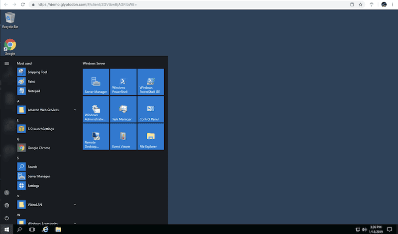Open the Server Manager tile

(x=96, y=82)
